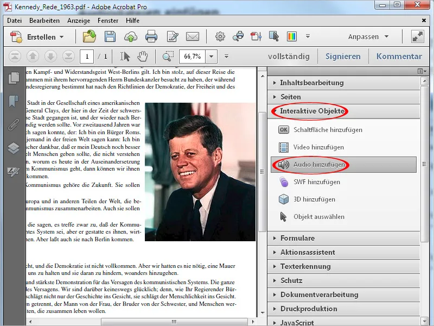Viewport: 434px width, 326px height.
Task: Switch to the Kommentar pane
Action: click(399, 57)
